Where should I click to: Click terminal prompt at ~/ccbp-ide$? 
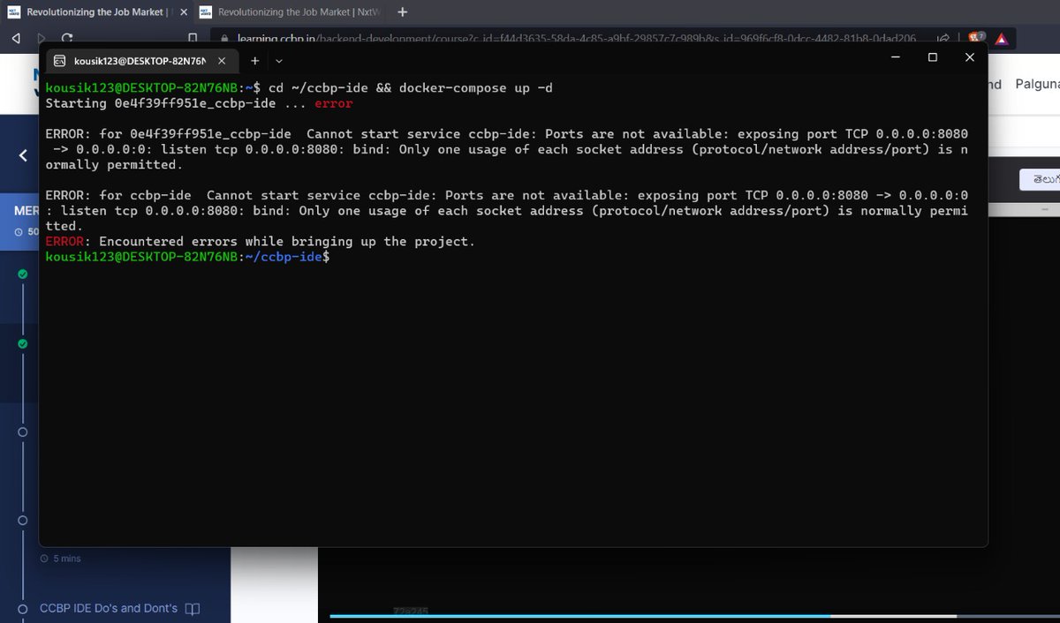(187, 257)
